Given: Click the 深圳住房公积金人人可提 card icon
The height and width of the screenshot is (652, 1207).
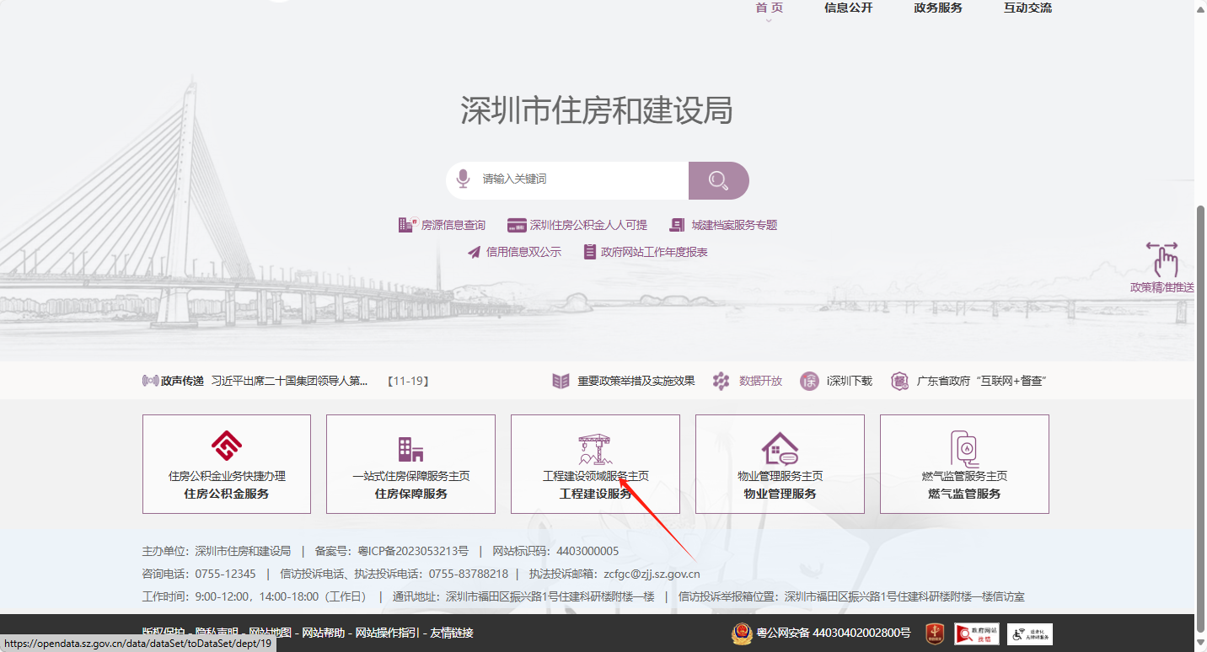Looking at the screenshot, I should [517, 225].
